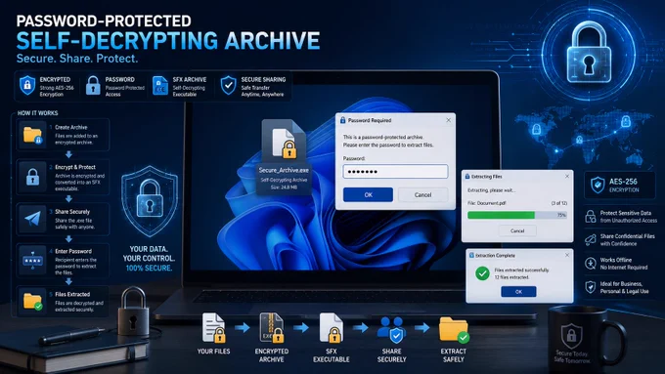Click the Extraction Complete title bar icon

click(x=471, y=256)
